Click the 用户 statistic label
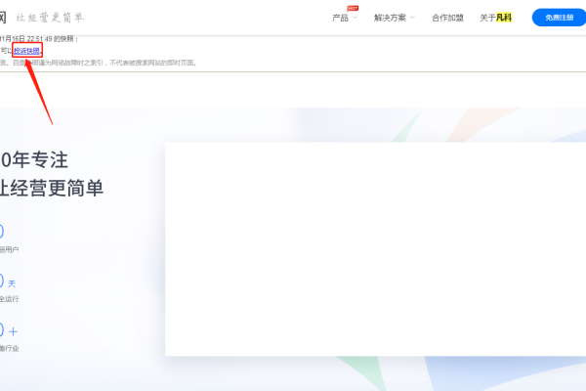This screenshot has height=391, width=586. 10,249
